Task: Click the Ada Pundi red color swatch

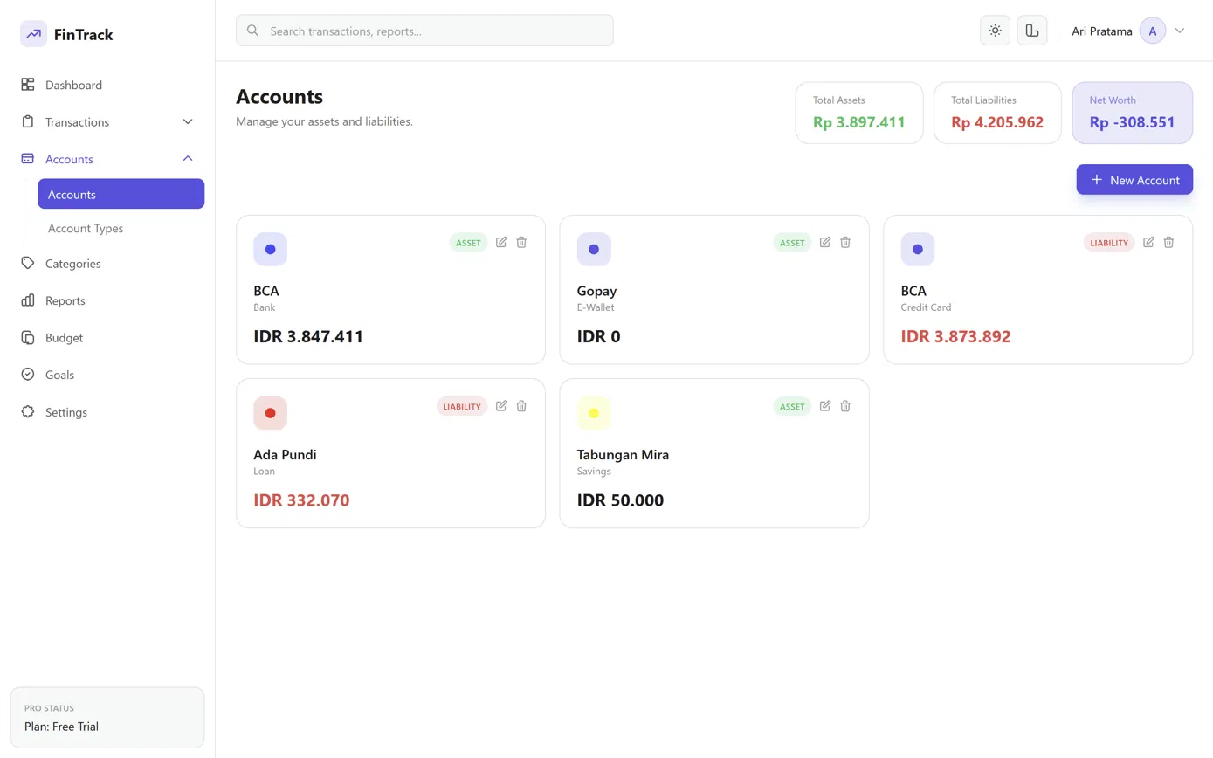Action: (x=271, y=413)
